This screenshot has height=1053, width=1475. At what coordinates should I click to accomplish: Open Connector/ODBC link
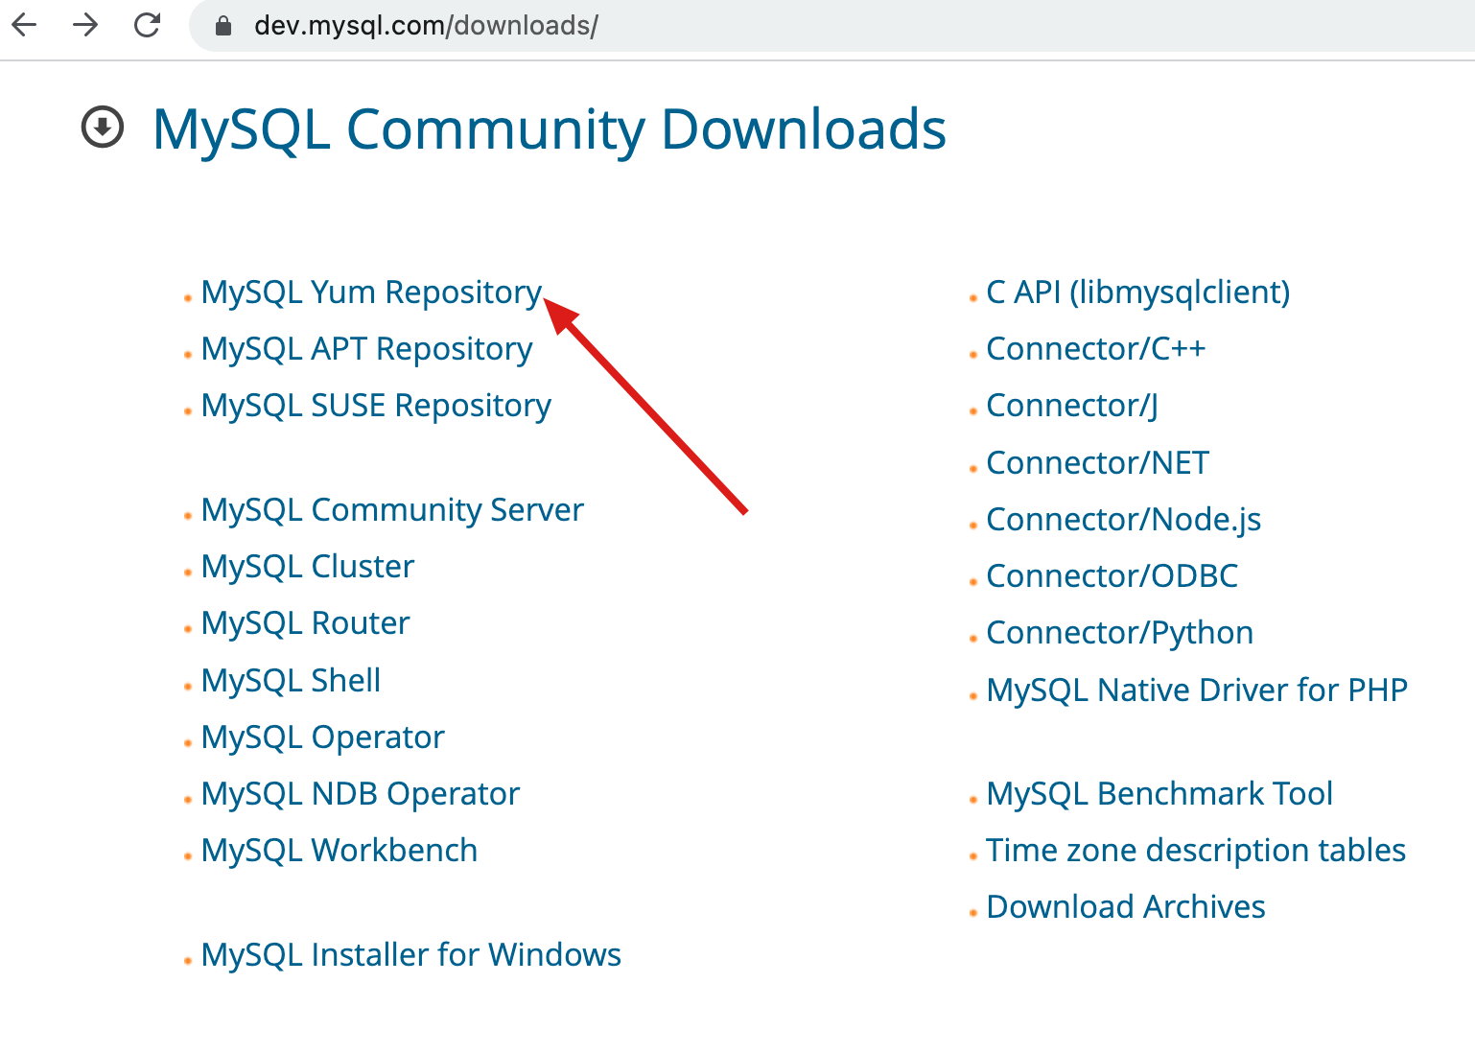pyautogui.click(x=1112, y=576)
